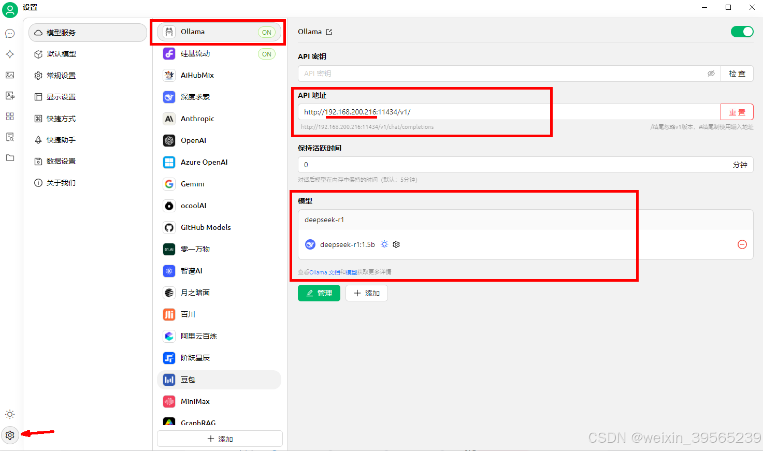
Task: Click the settings gear at bottom left
Action: tap(10, 435)
